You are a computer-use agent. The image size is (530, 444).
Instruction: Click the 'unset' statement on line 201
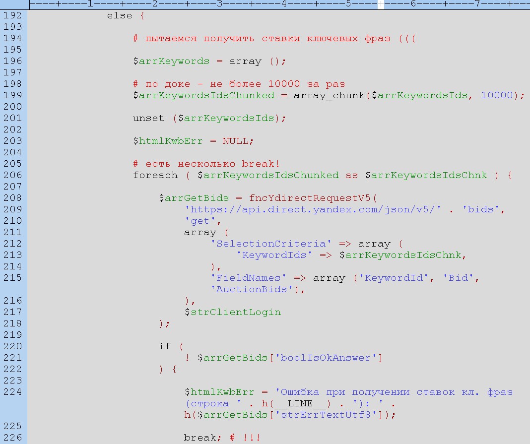click(x=148, y=118)
